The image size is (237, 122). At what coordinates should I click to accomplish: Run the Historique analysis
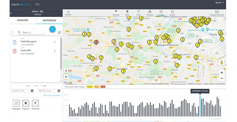[x=16, y=105]
